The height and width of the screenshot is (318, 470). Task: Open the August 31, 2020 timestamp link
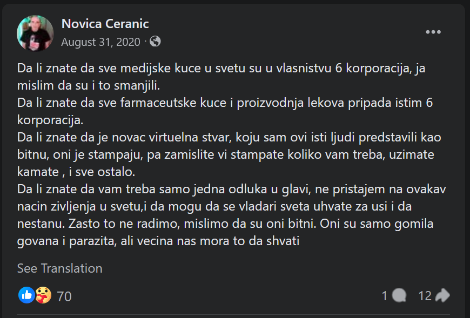[100, 42]
